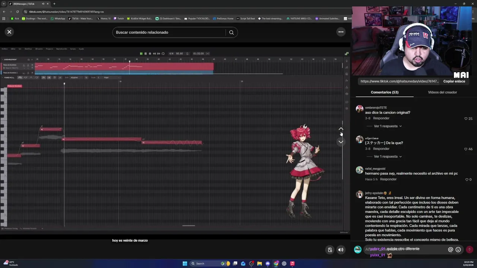This screenshot has width=477, height=268.
Task: Open the 'PreSonus: Home' bookmark
Action: [223, 19]
